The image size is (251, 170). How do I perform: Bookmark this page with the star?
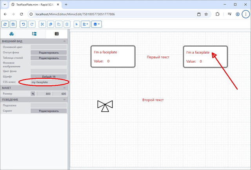coord(206,14)
